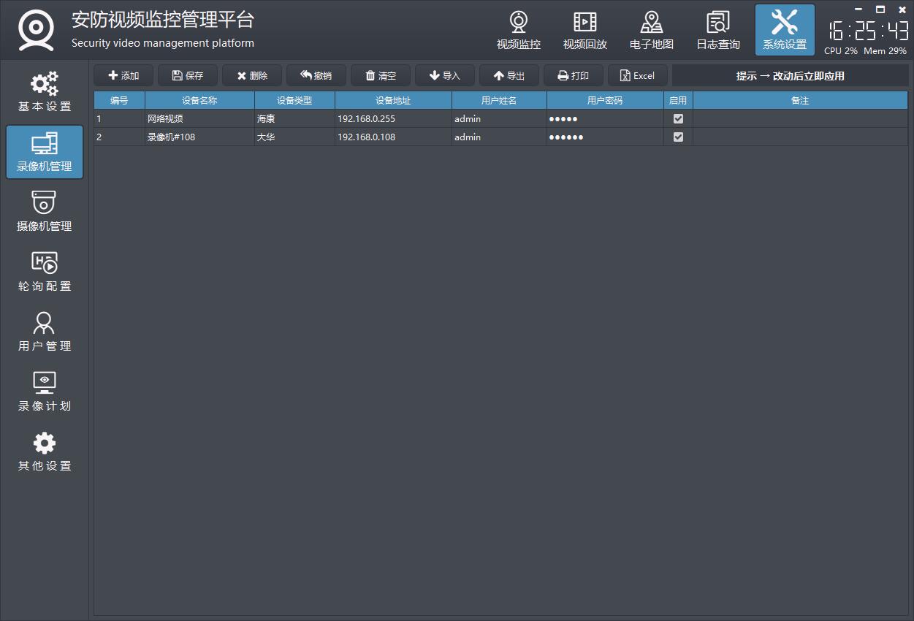The image size is (914, 621).
Task: Open 录像计划 recording plan section
Action: (x=45, y=392)
